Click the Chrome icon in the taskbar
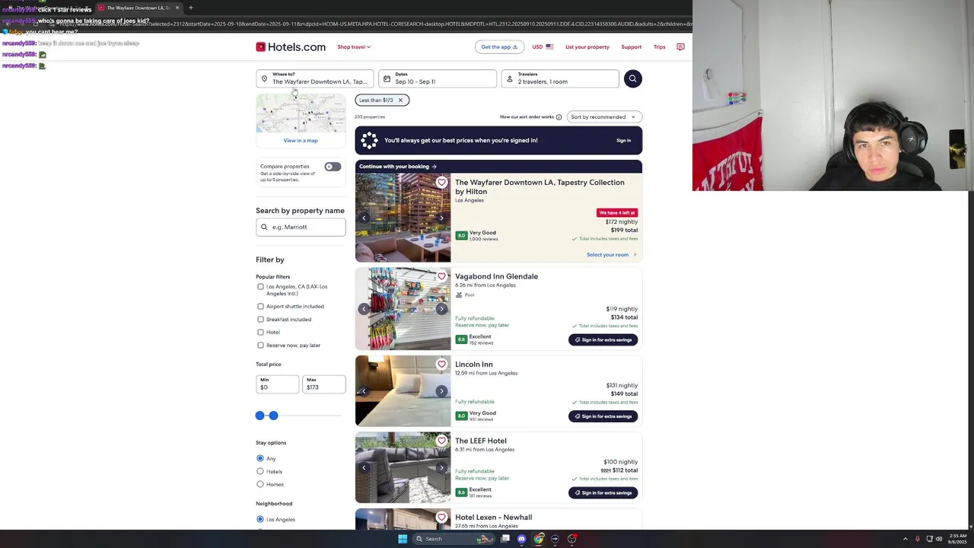 (x=539, y=539)
